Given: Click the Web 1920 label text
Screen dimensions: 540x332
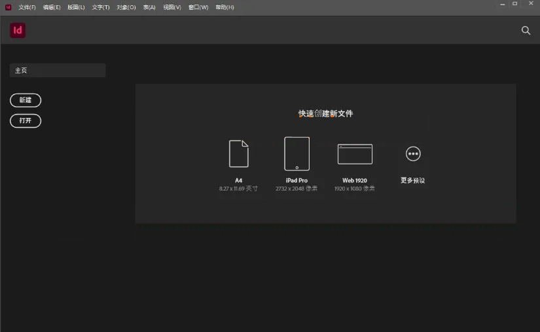Looking at the screenshot, I should tap(354, 180).
